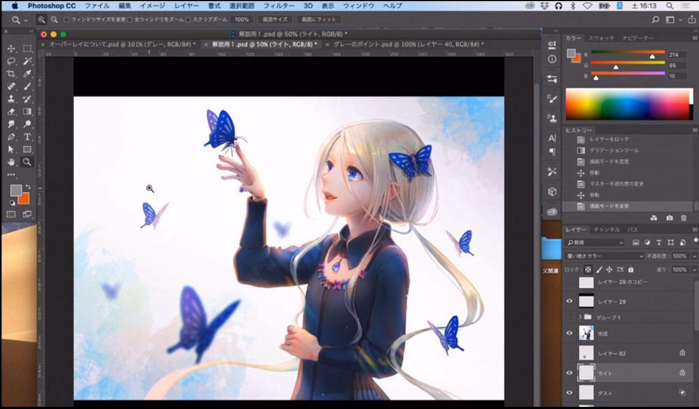The image size is (699, 409).
Task: Enable the スクラブズーム checkbox
Action: (x=188, y=20)
